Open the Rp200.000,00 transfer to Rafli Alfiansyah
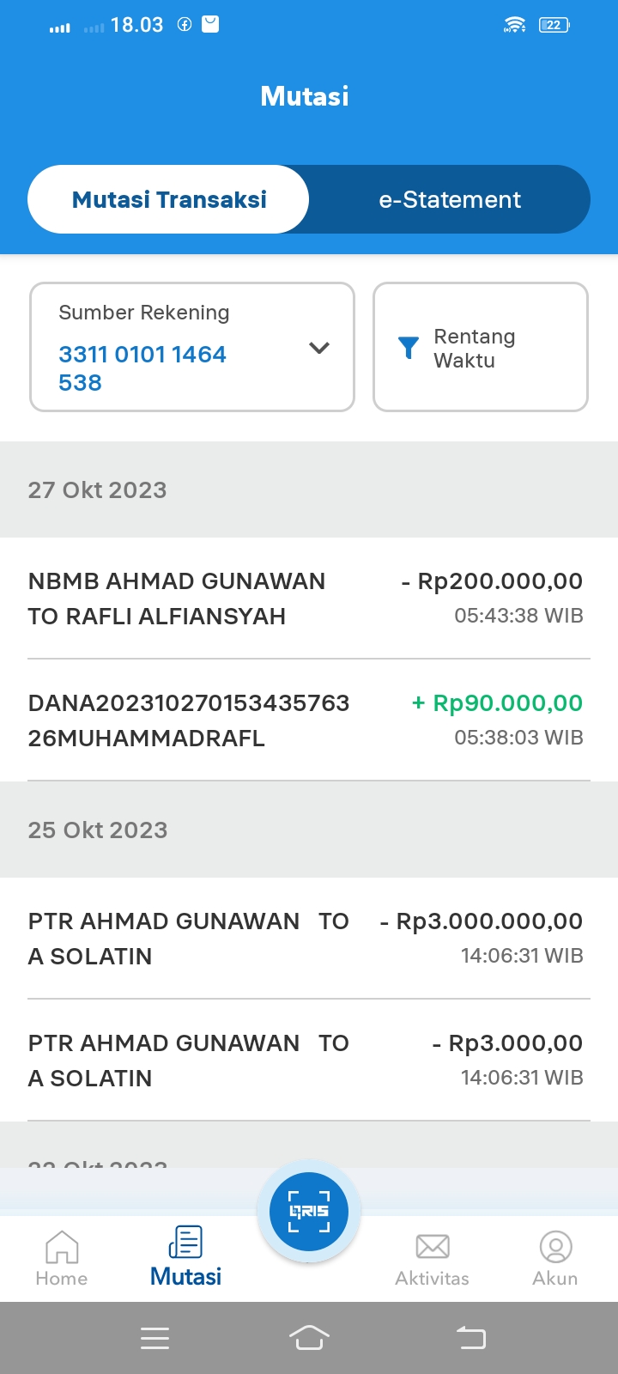618x1374 pixels. pos(306,599)
